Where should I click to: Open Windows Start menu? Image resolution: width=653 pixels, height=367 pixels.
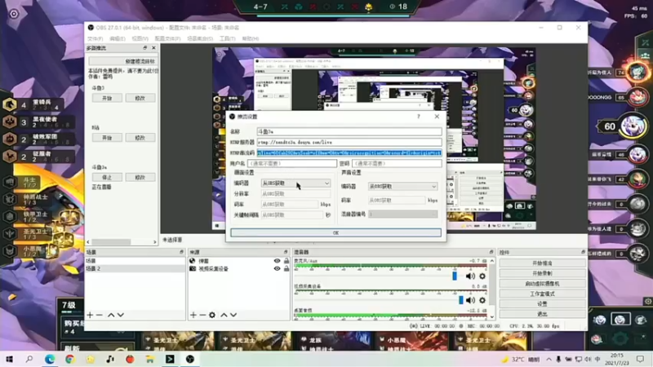9,359
